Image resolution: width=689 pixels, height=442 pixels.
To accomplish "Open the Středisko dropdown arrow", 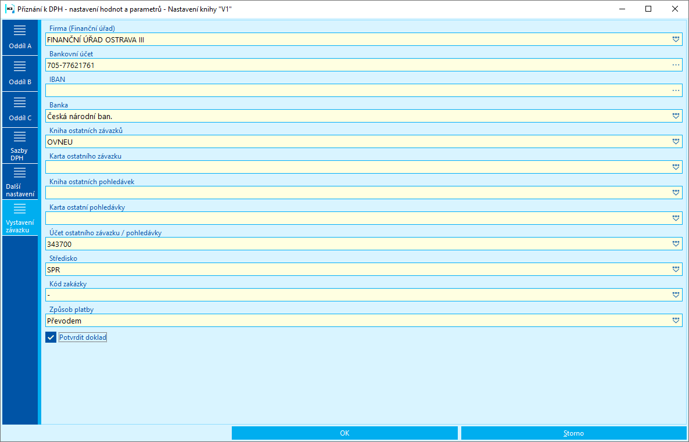I will pos(676,269).
